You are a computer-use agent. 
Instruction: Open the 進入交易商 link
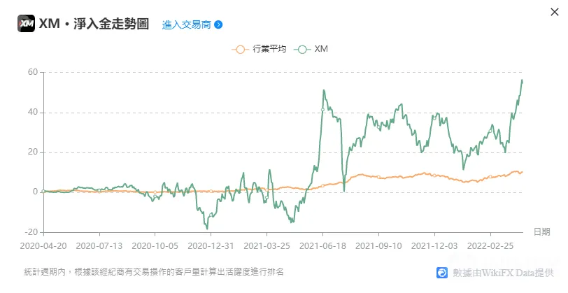click(187, 24)
